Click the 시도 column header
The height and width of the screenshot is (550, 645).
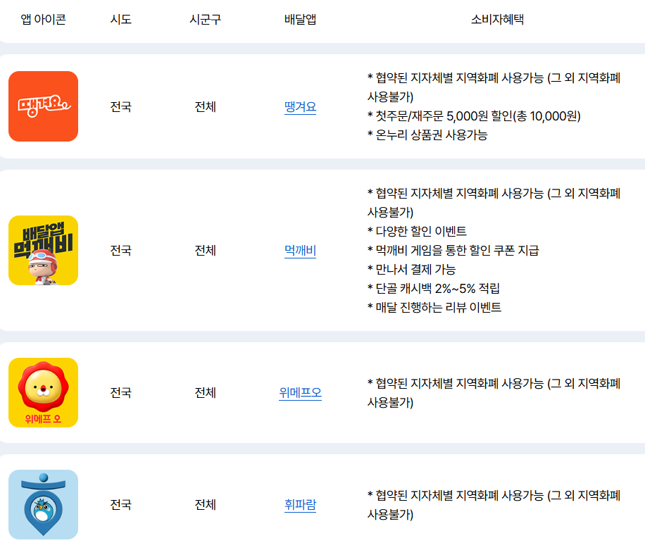120,19
